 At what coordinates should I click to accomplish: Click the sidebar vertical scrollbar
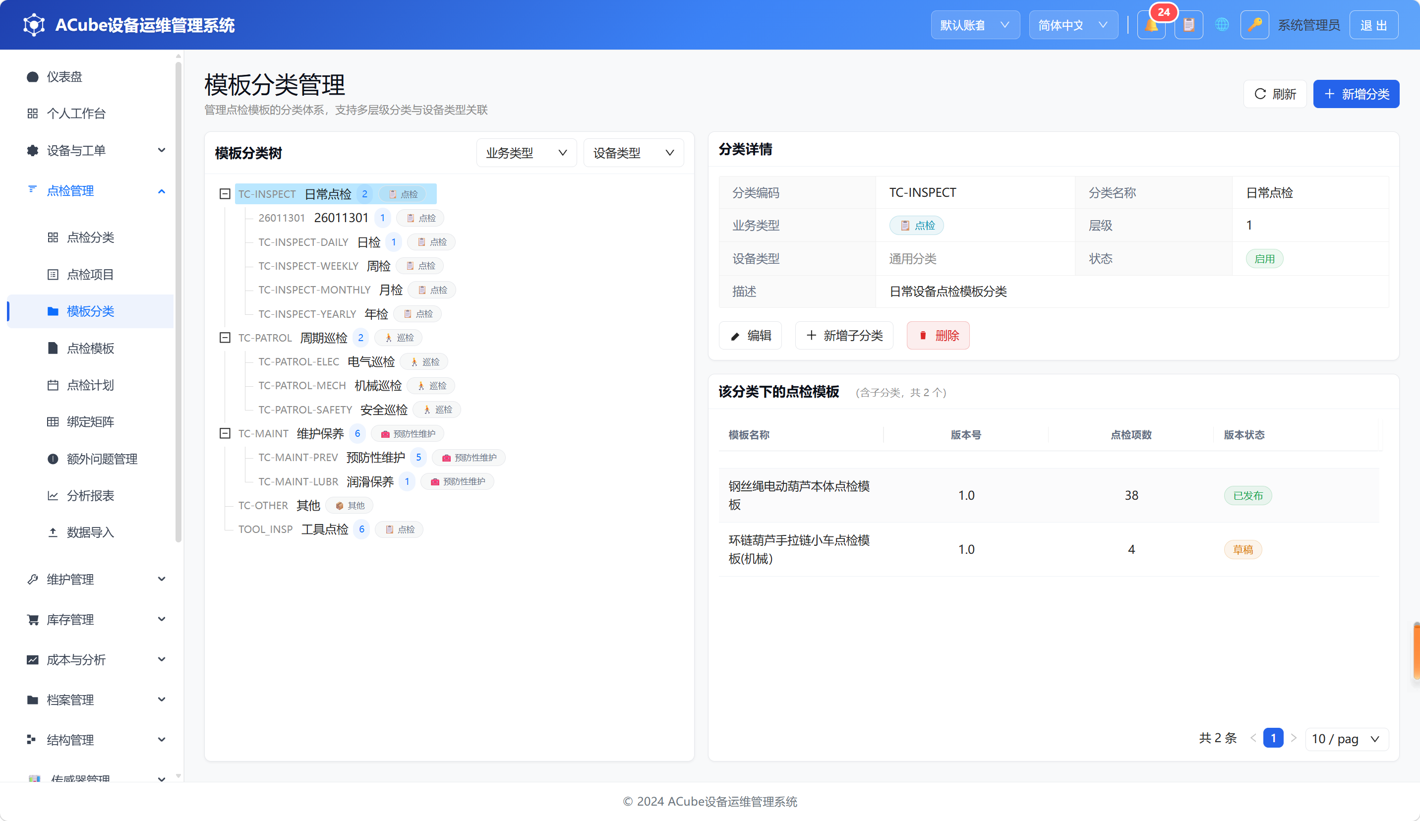tap(178, 301)
